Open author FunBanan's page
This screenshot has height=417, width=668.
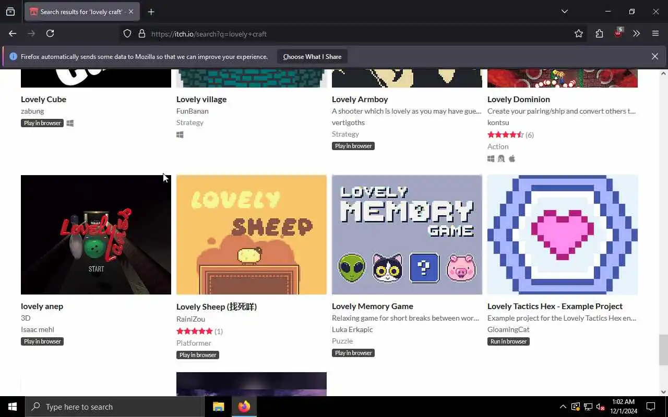point(193,111)
